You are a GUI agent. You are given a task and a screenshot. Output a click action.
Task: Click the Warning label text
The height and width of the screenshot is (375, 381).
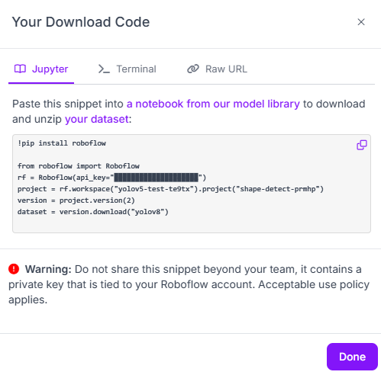pyautogui.click(x=48, y=269)
